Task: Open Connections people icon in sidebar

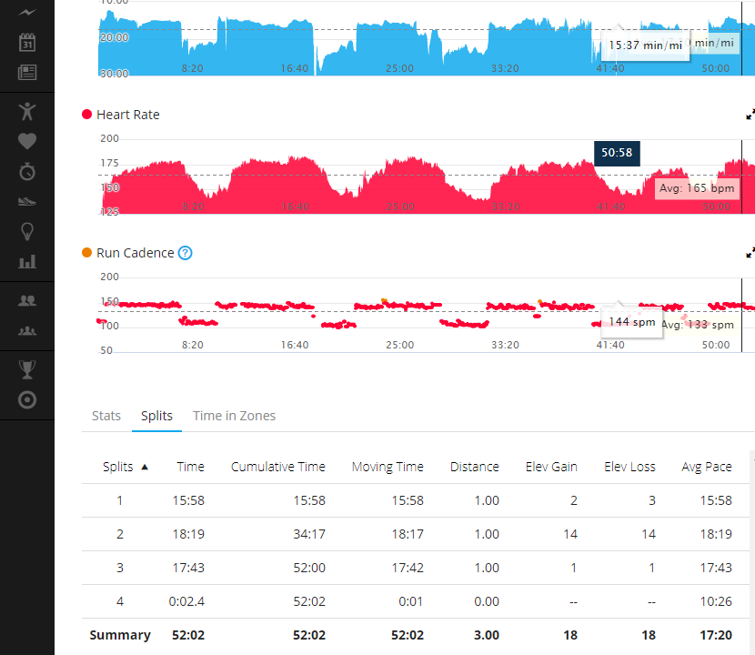Action: (x=27, y=300)
